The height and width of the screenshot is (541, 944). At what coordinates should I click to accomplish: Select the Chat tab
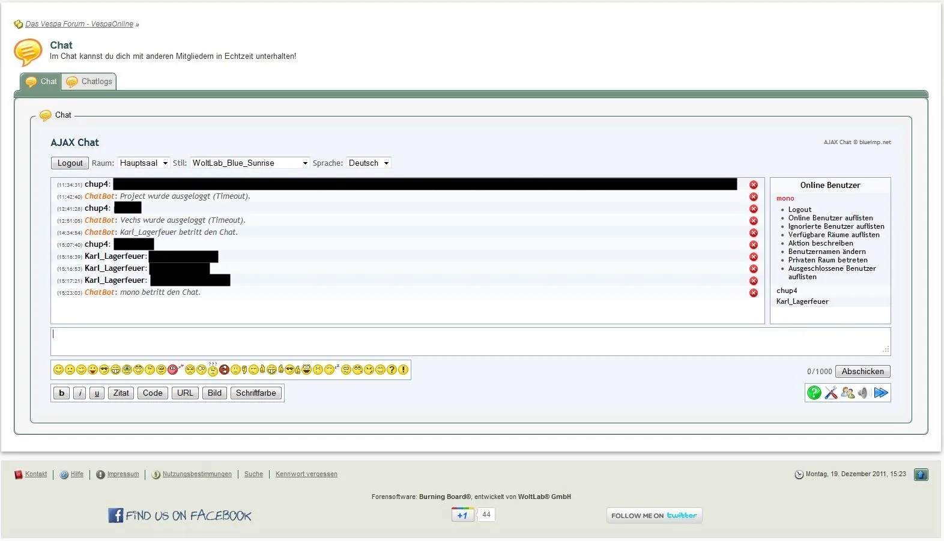[41, 82]
